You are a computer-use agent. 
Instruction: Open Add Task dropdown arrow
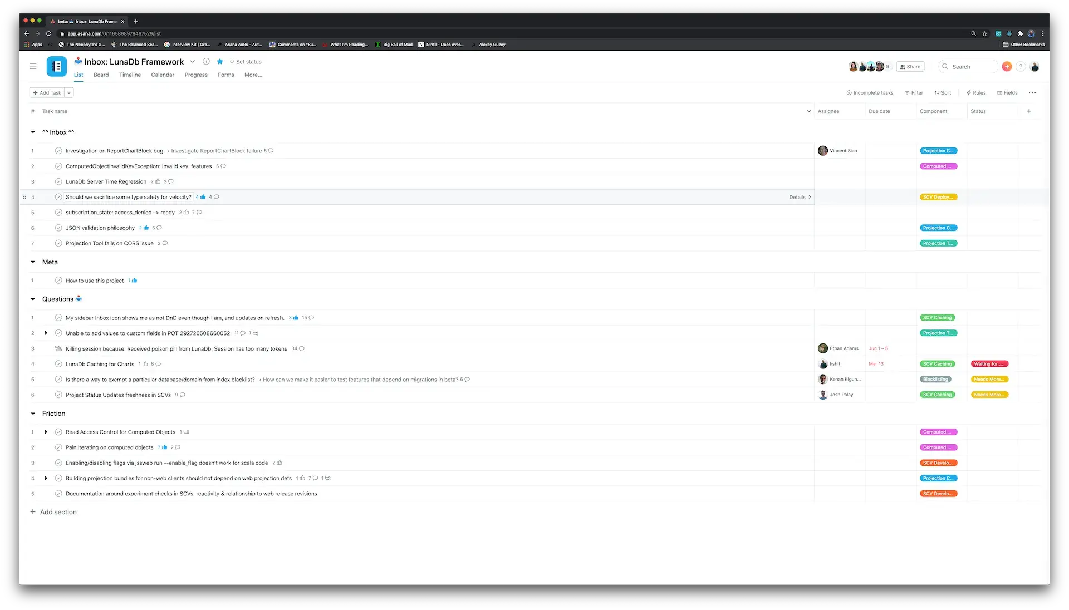[69, 93]
